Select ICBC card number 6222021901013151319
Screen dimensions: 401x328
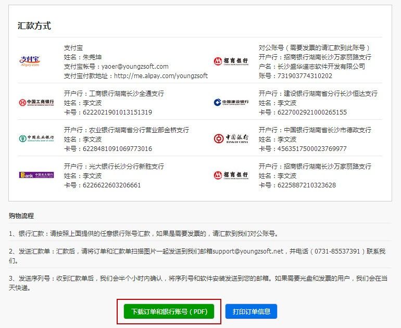tap(117, 112)
